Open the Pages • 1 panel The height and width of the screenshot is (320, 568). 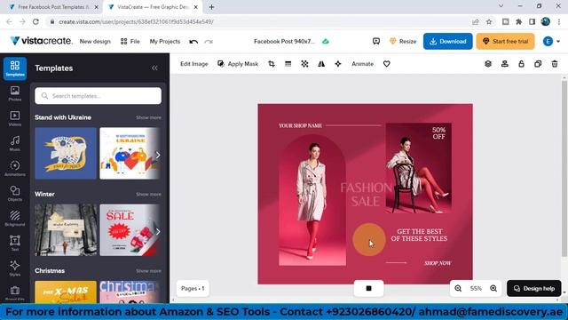[193, 288]
